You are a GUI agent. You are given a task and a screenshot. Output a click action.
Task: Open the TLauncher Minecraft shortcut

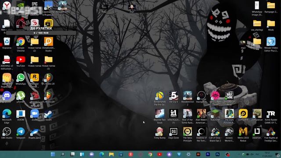pos(215,114)
